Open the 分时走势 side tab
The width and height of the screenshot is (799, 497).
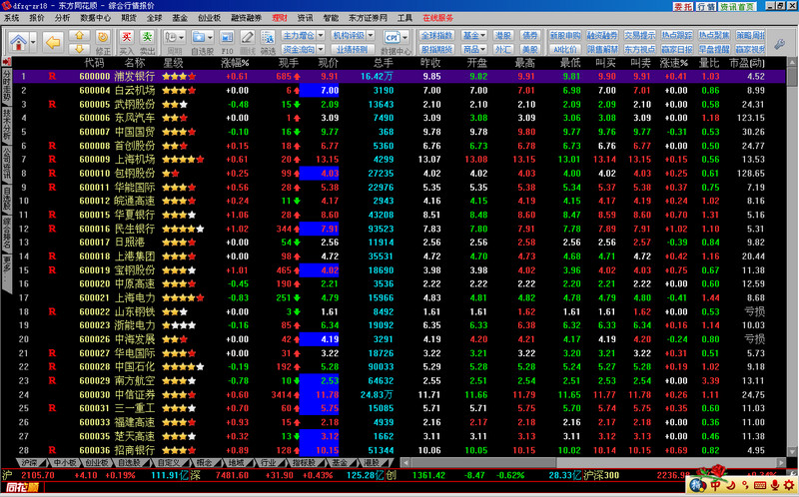[x=7, y=85]
